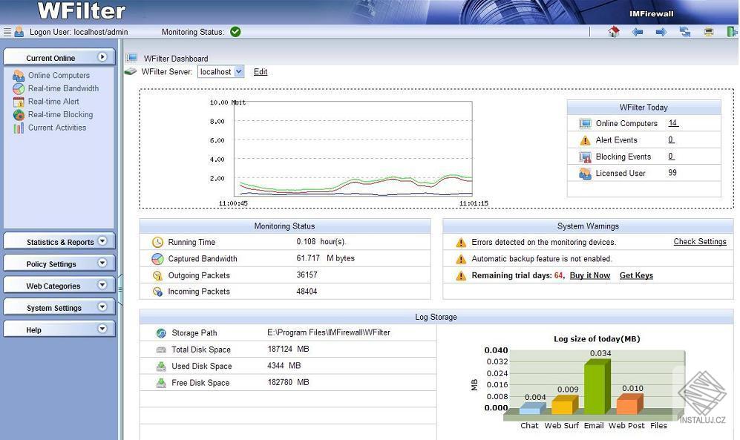Click the Captured Bandwidth value 61.717
This screenshot has height=440, width=740.
pos(308,258)
